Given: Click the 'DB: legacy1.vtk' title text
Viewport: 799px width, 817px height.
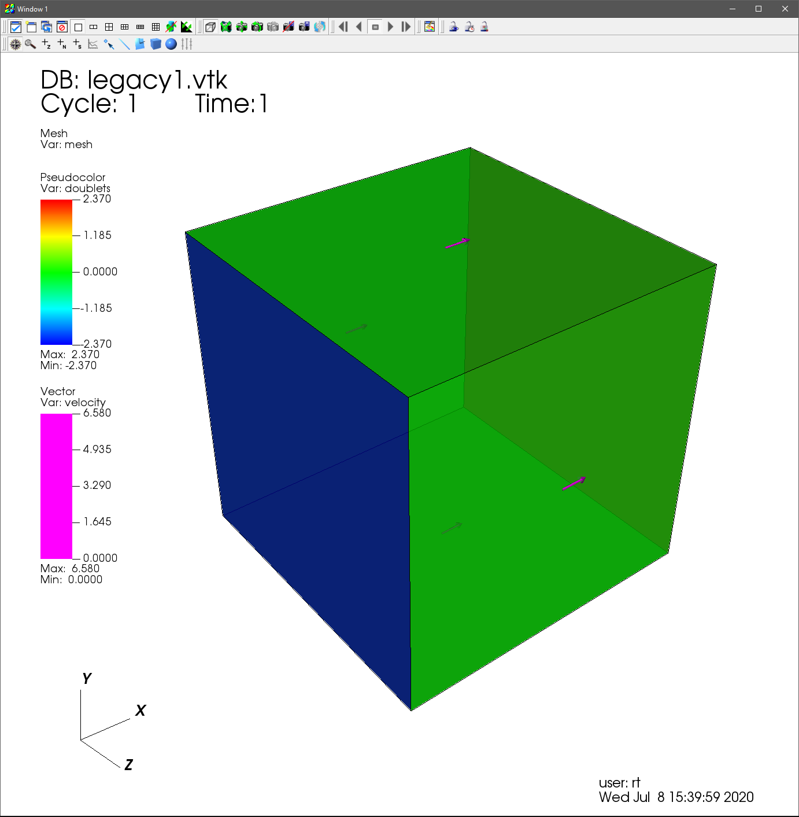Looking at the screenshot, I should (x=134, y=80).
